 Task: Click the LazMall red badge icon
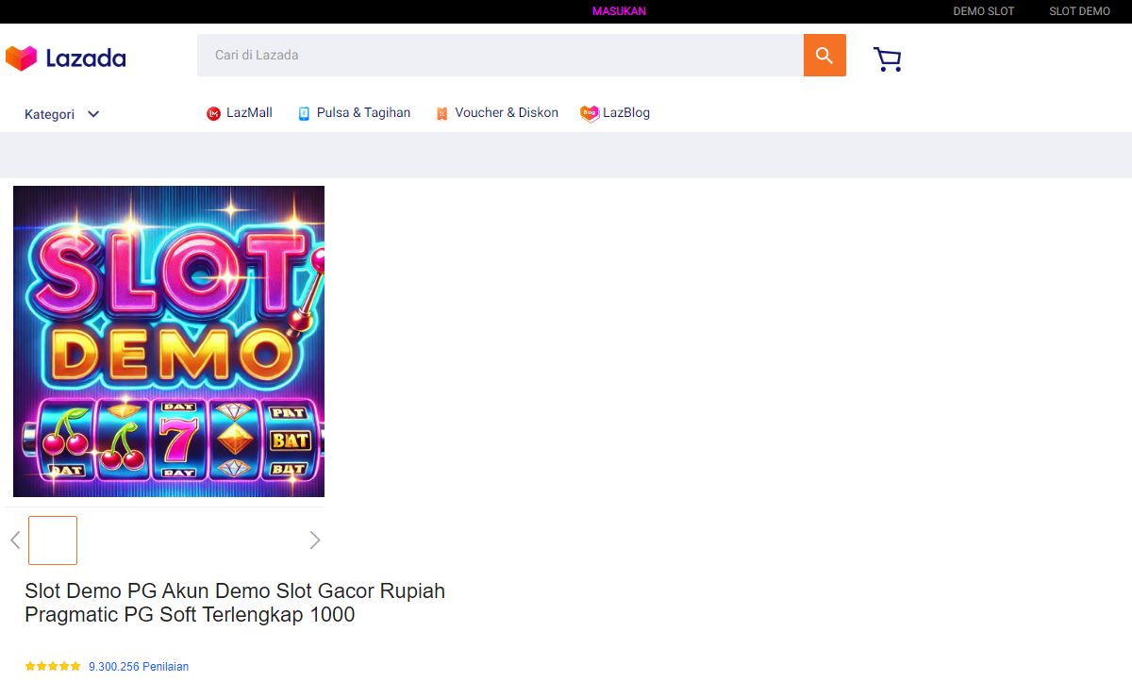click(213, 113)
